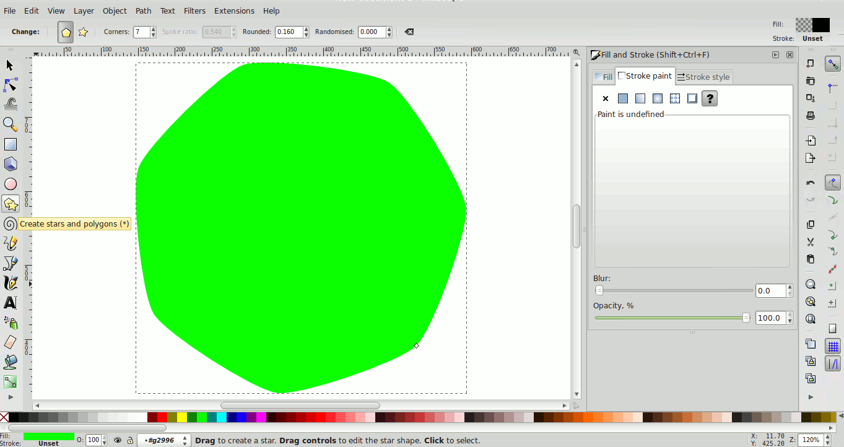The height and width of the screenshot is (447, 844).
Task: Click the No paint X button
Action: click(x=606, y=98)
